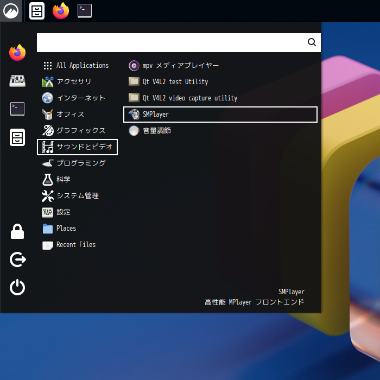Select the グラフィックス category
The height and width of the screenshot is (380, 380).
(x=77, y=131)
